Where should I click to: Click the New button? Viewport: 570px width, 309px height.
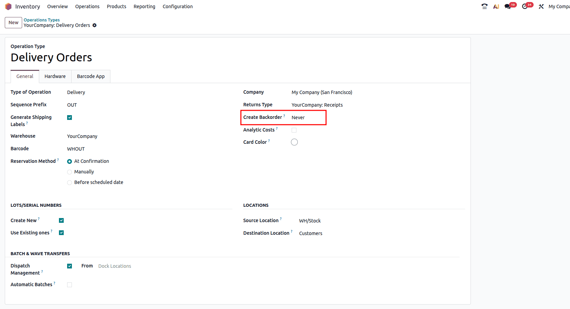(x=13, y=22)
